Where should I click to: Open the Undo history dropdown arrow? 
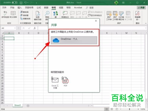point(28,3)
